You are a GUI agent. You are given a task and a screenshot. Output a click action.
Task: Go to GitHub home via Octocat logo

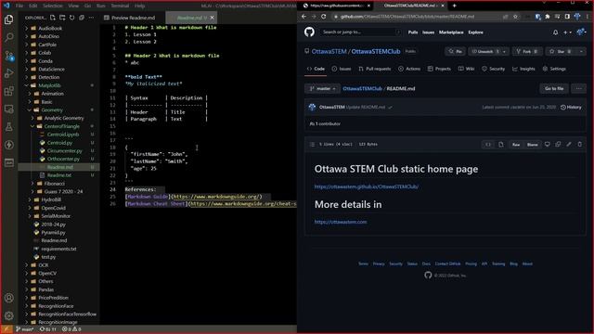tap(309, 32)
